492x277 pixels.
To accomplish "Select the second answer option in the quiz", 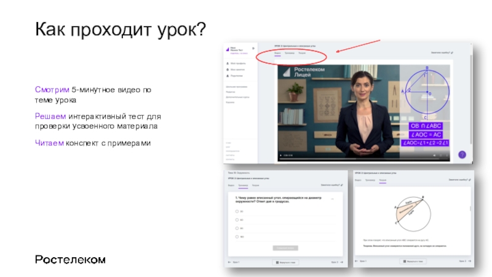I will [237, 219].
